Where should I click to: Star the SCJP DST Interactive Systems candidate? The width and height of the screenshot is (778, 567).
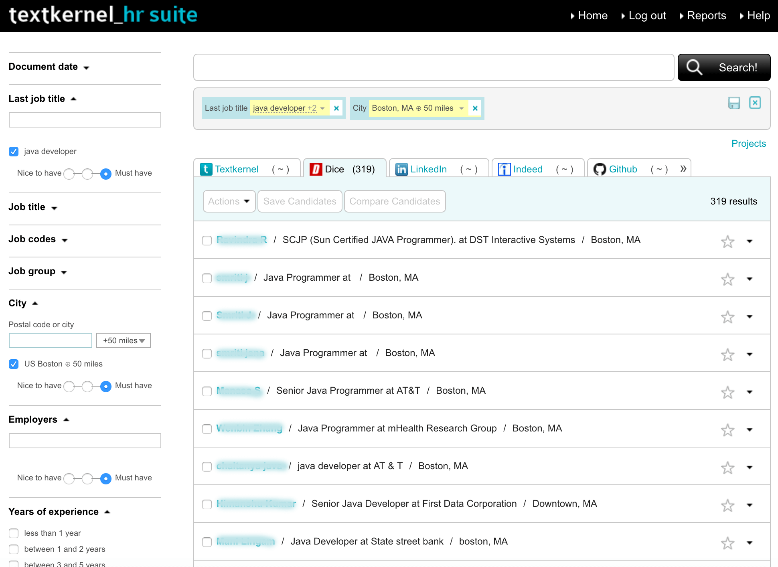tap(727, 241)
